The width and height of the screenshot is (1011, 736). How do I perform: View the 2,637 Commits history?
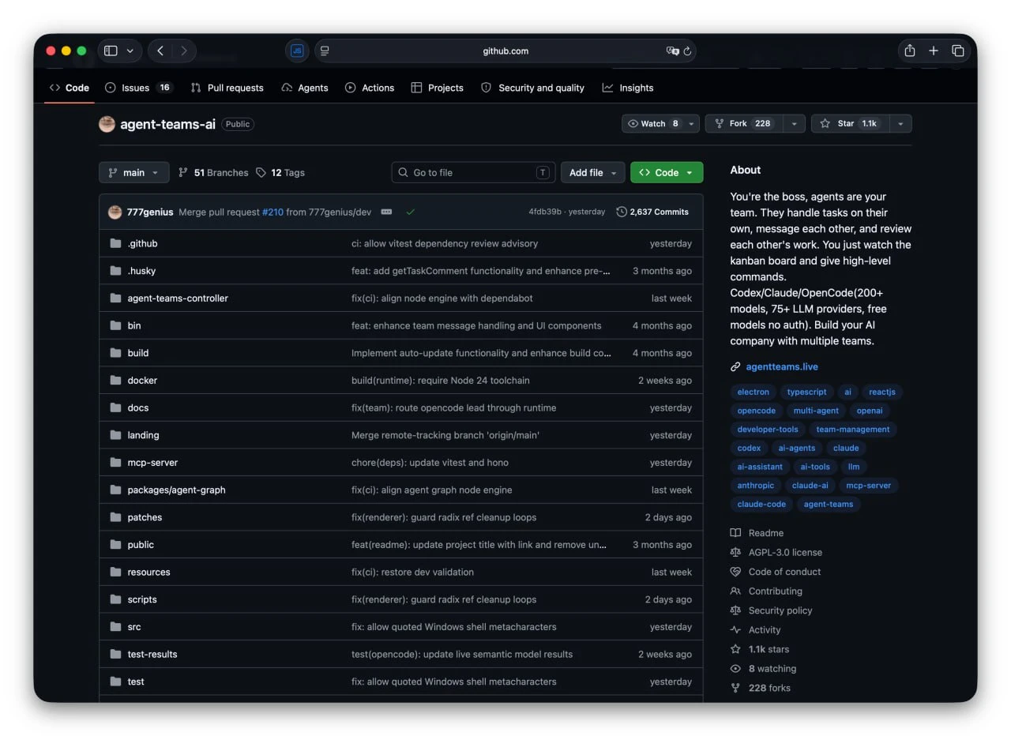(652, 212)
